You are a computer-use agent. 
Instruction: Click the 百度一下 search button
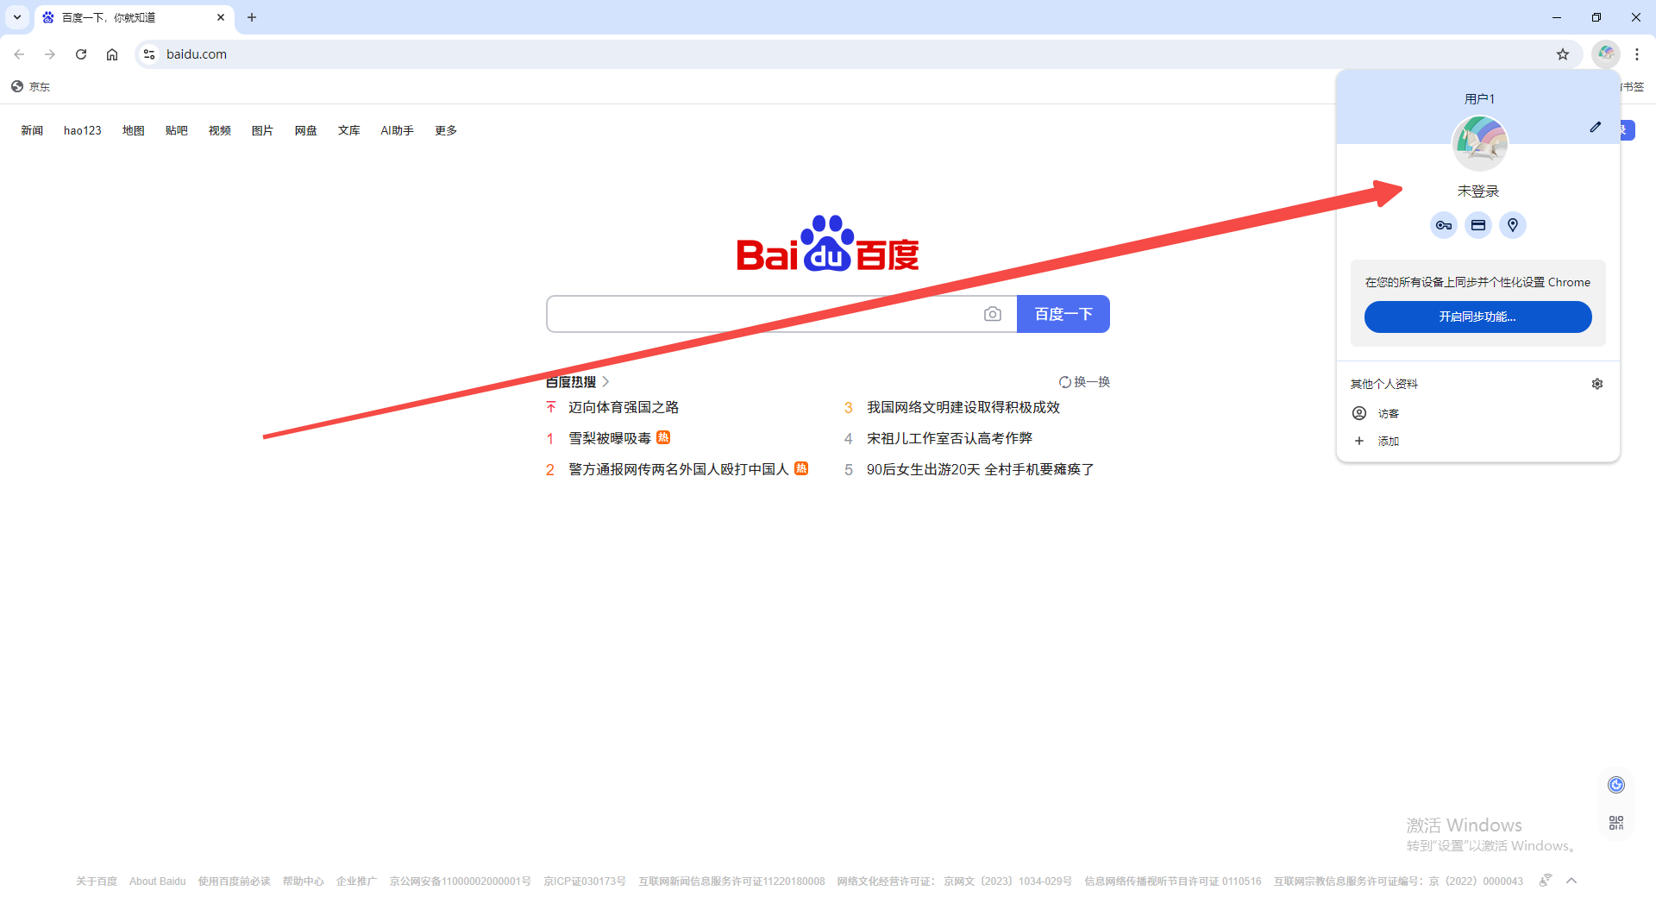click(1063, 314)
